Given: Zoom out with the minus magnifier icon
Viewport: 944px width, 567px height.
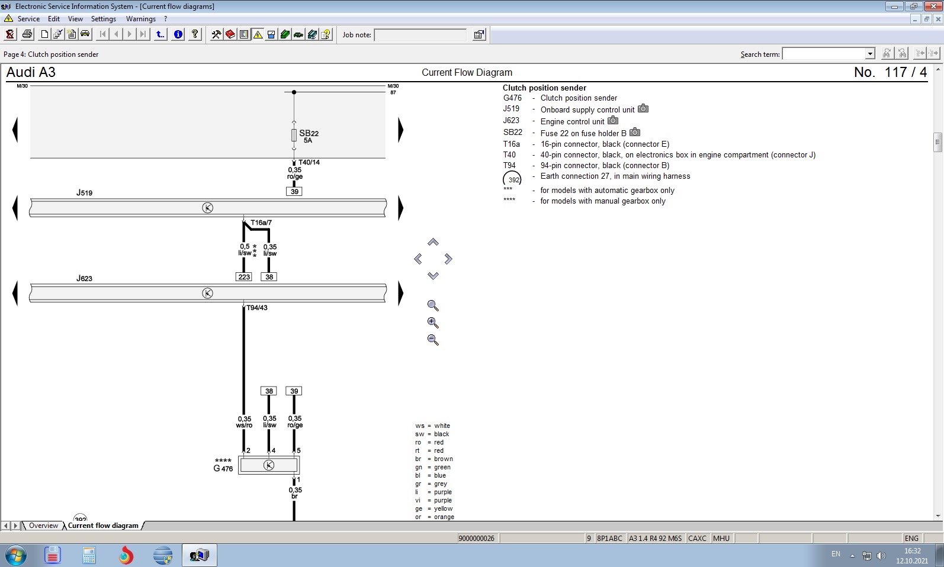Looking at the screenshot, I should coord(433,340).
